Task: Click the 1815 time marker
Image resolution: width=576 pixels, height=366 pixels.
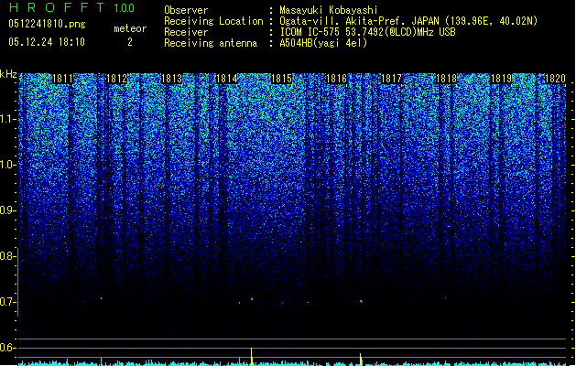Action: click(x=281, y=79)
